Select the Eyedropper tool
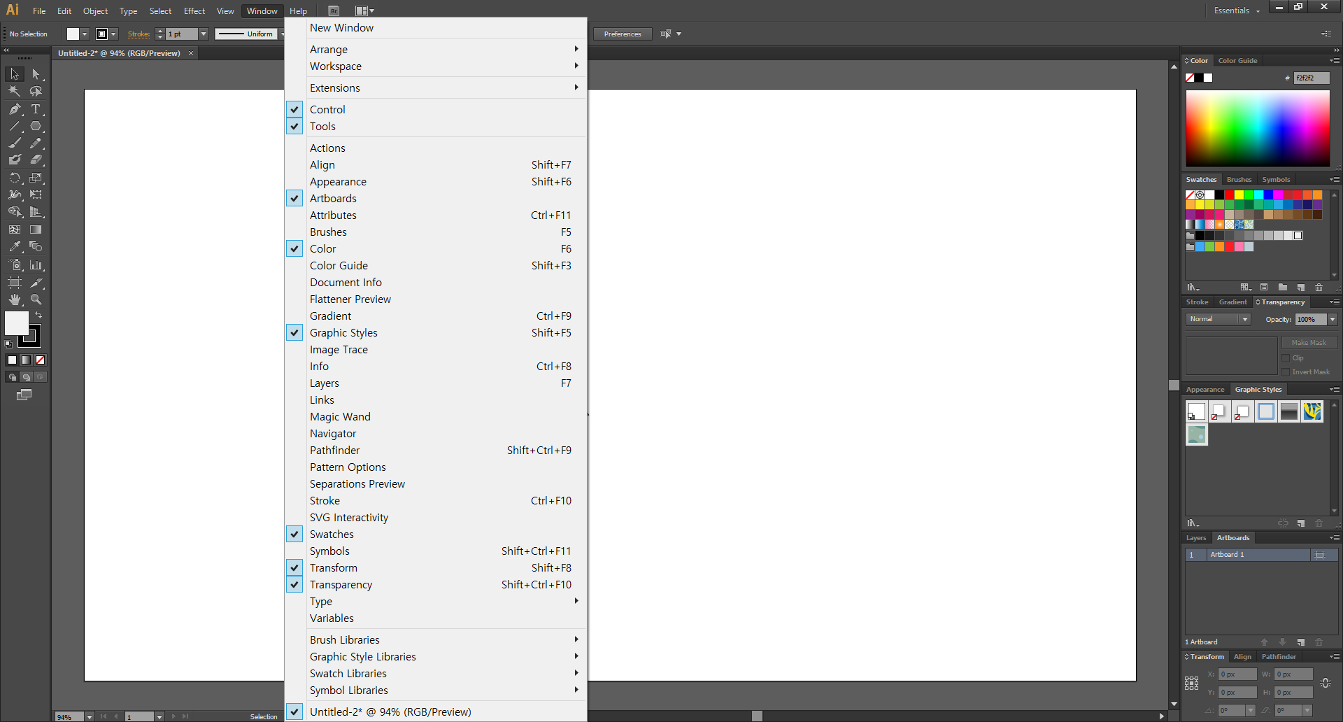Image resolution: width=1343 pixels, height=722 pixels. tap(14, 246)
